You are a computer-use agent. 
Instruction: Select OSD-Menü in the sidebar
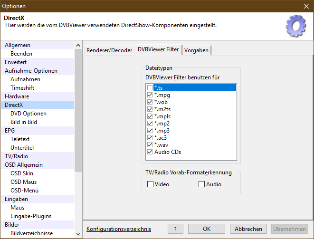(x=38, y=191)
